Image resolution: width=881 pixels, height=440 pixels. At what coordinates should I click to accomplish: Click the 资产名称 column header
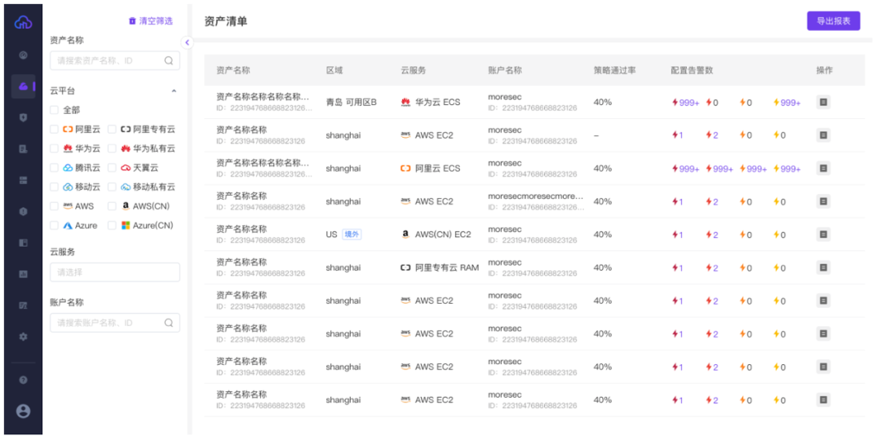point(233,70)
